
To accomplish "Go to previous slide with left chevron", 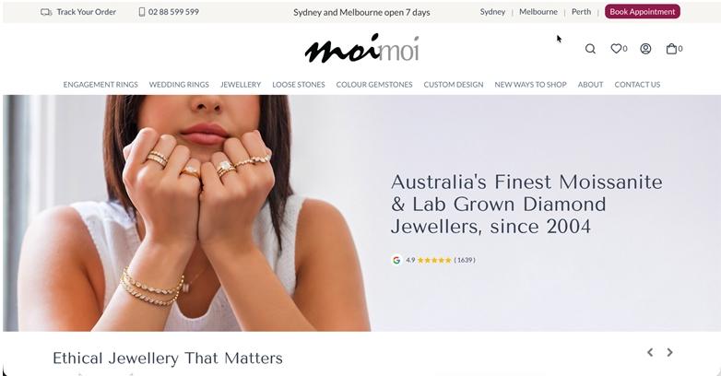I will coord(650,352).
